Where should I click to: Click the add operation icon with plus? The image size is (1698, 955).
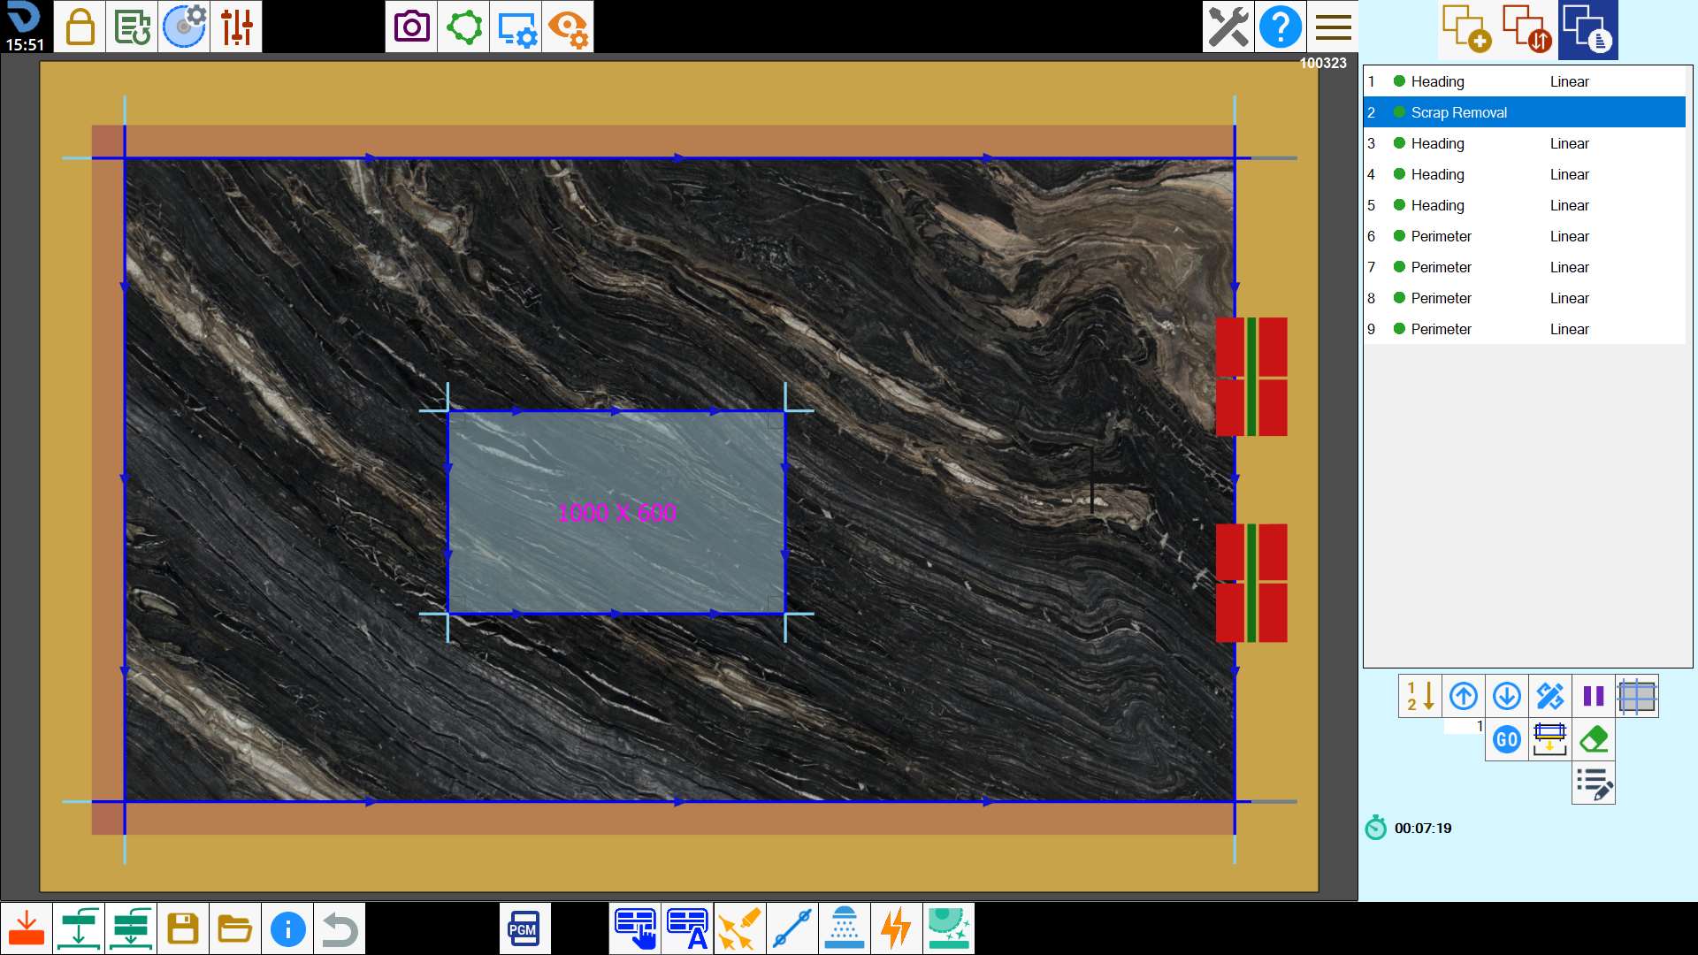(x=1466, y=29)
